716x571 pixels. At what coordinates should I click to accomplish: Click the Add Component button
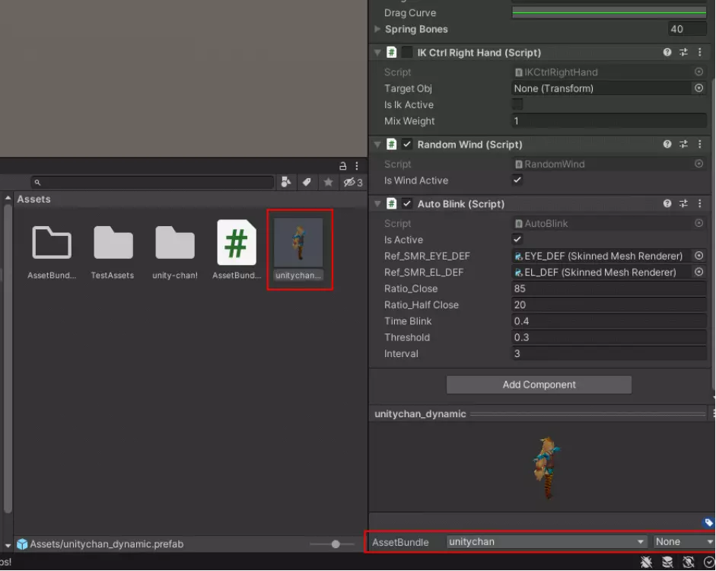click(539, 384)
